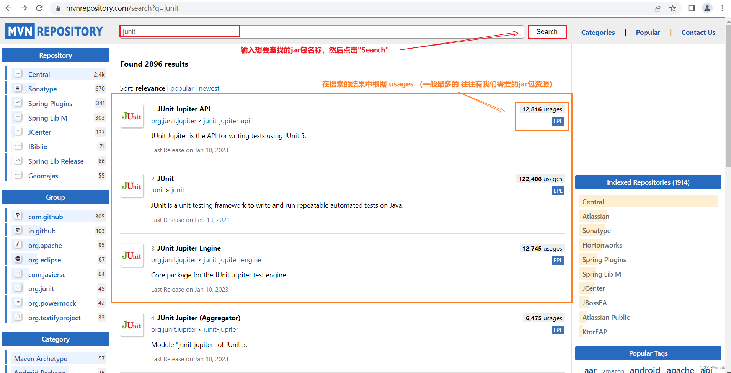Viewport: 731px width, 373px height.
Task: Open Categories in the top navigation
Action: (x=598, y=33)
